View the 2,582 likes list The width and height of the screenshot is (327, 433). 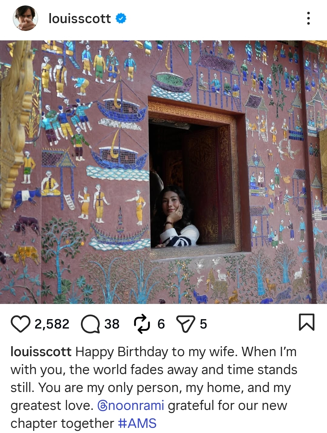pos(52,324)
